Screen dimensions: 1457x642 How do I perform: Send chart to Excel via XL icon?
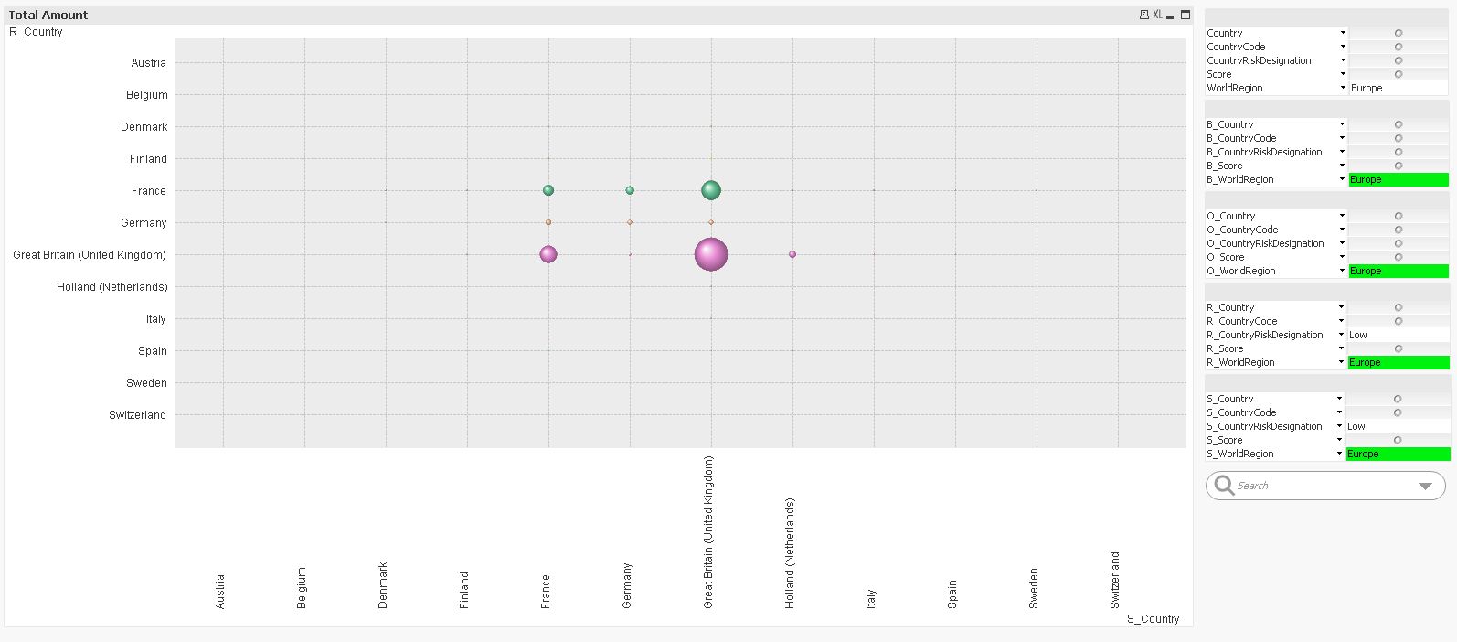coord(1157,15)
